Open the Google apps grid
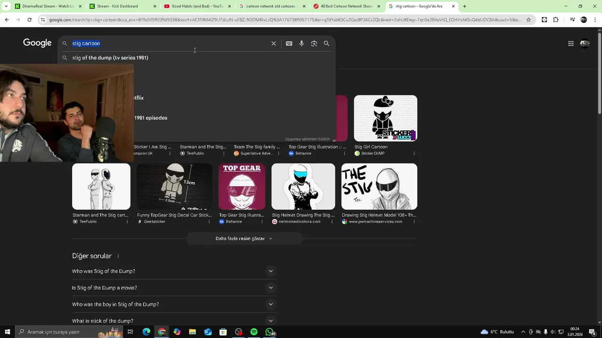 coord(570,44)
